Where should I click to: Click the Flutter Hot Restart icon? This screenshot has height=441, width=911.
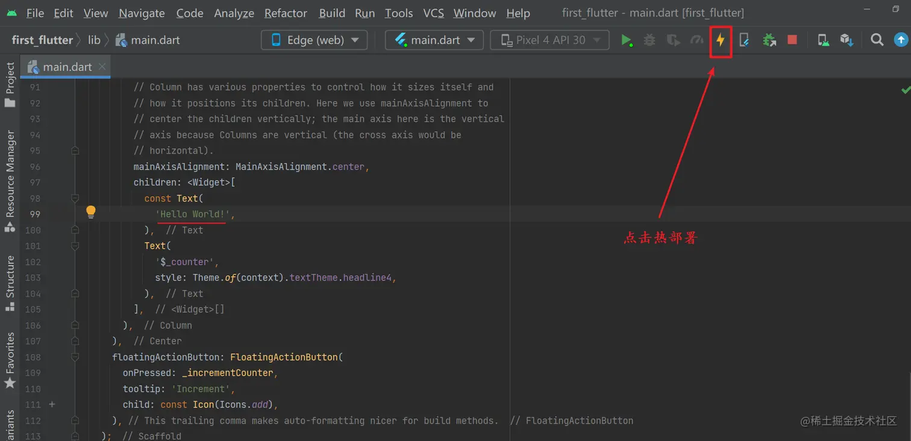(x=744, y=40)
